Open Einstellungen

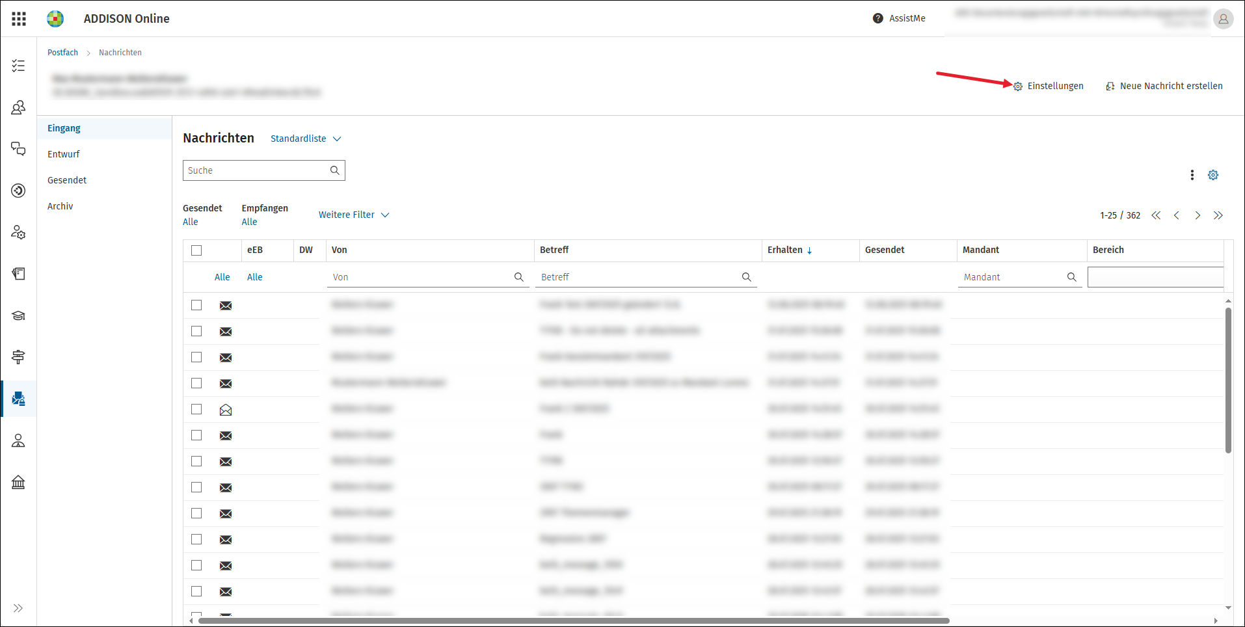[x=1049, y=86]
